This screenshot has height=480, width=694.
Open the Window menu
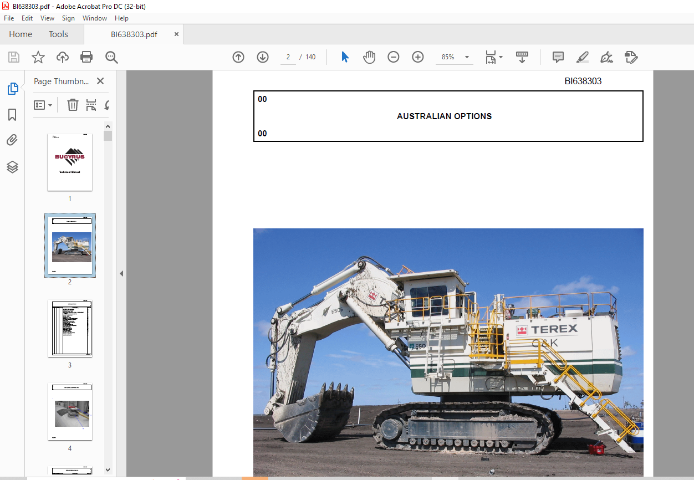tap(95, 18)
